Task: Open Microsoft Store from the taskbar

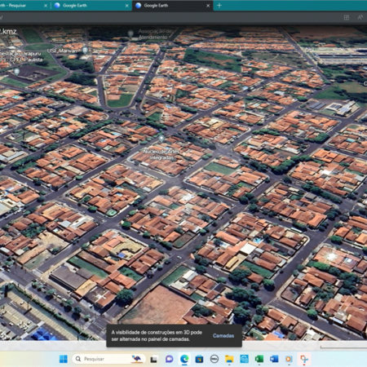Action: (199, 359)
